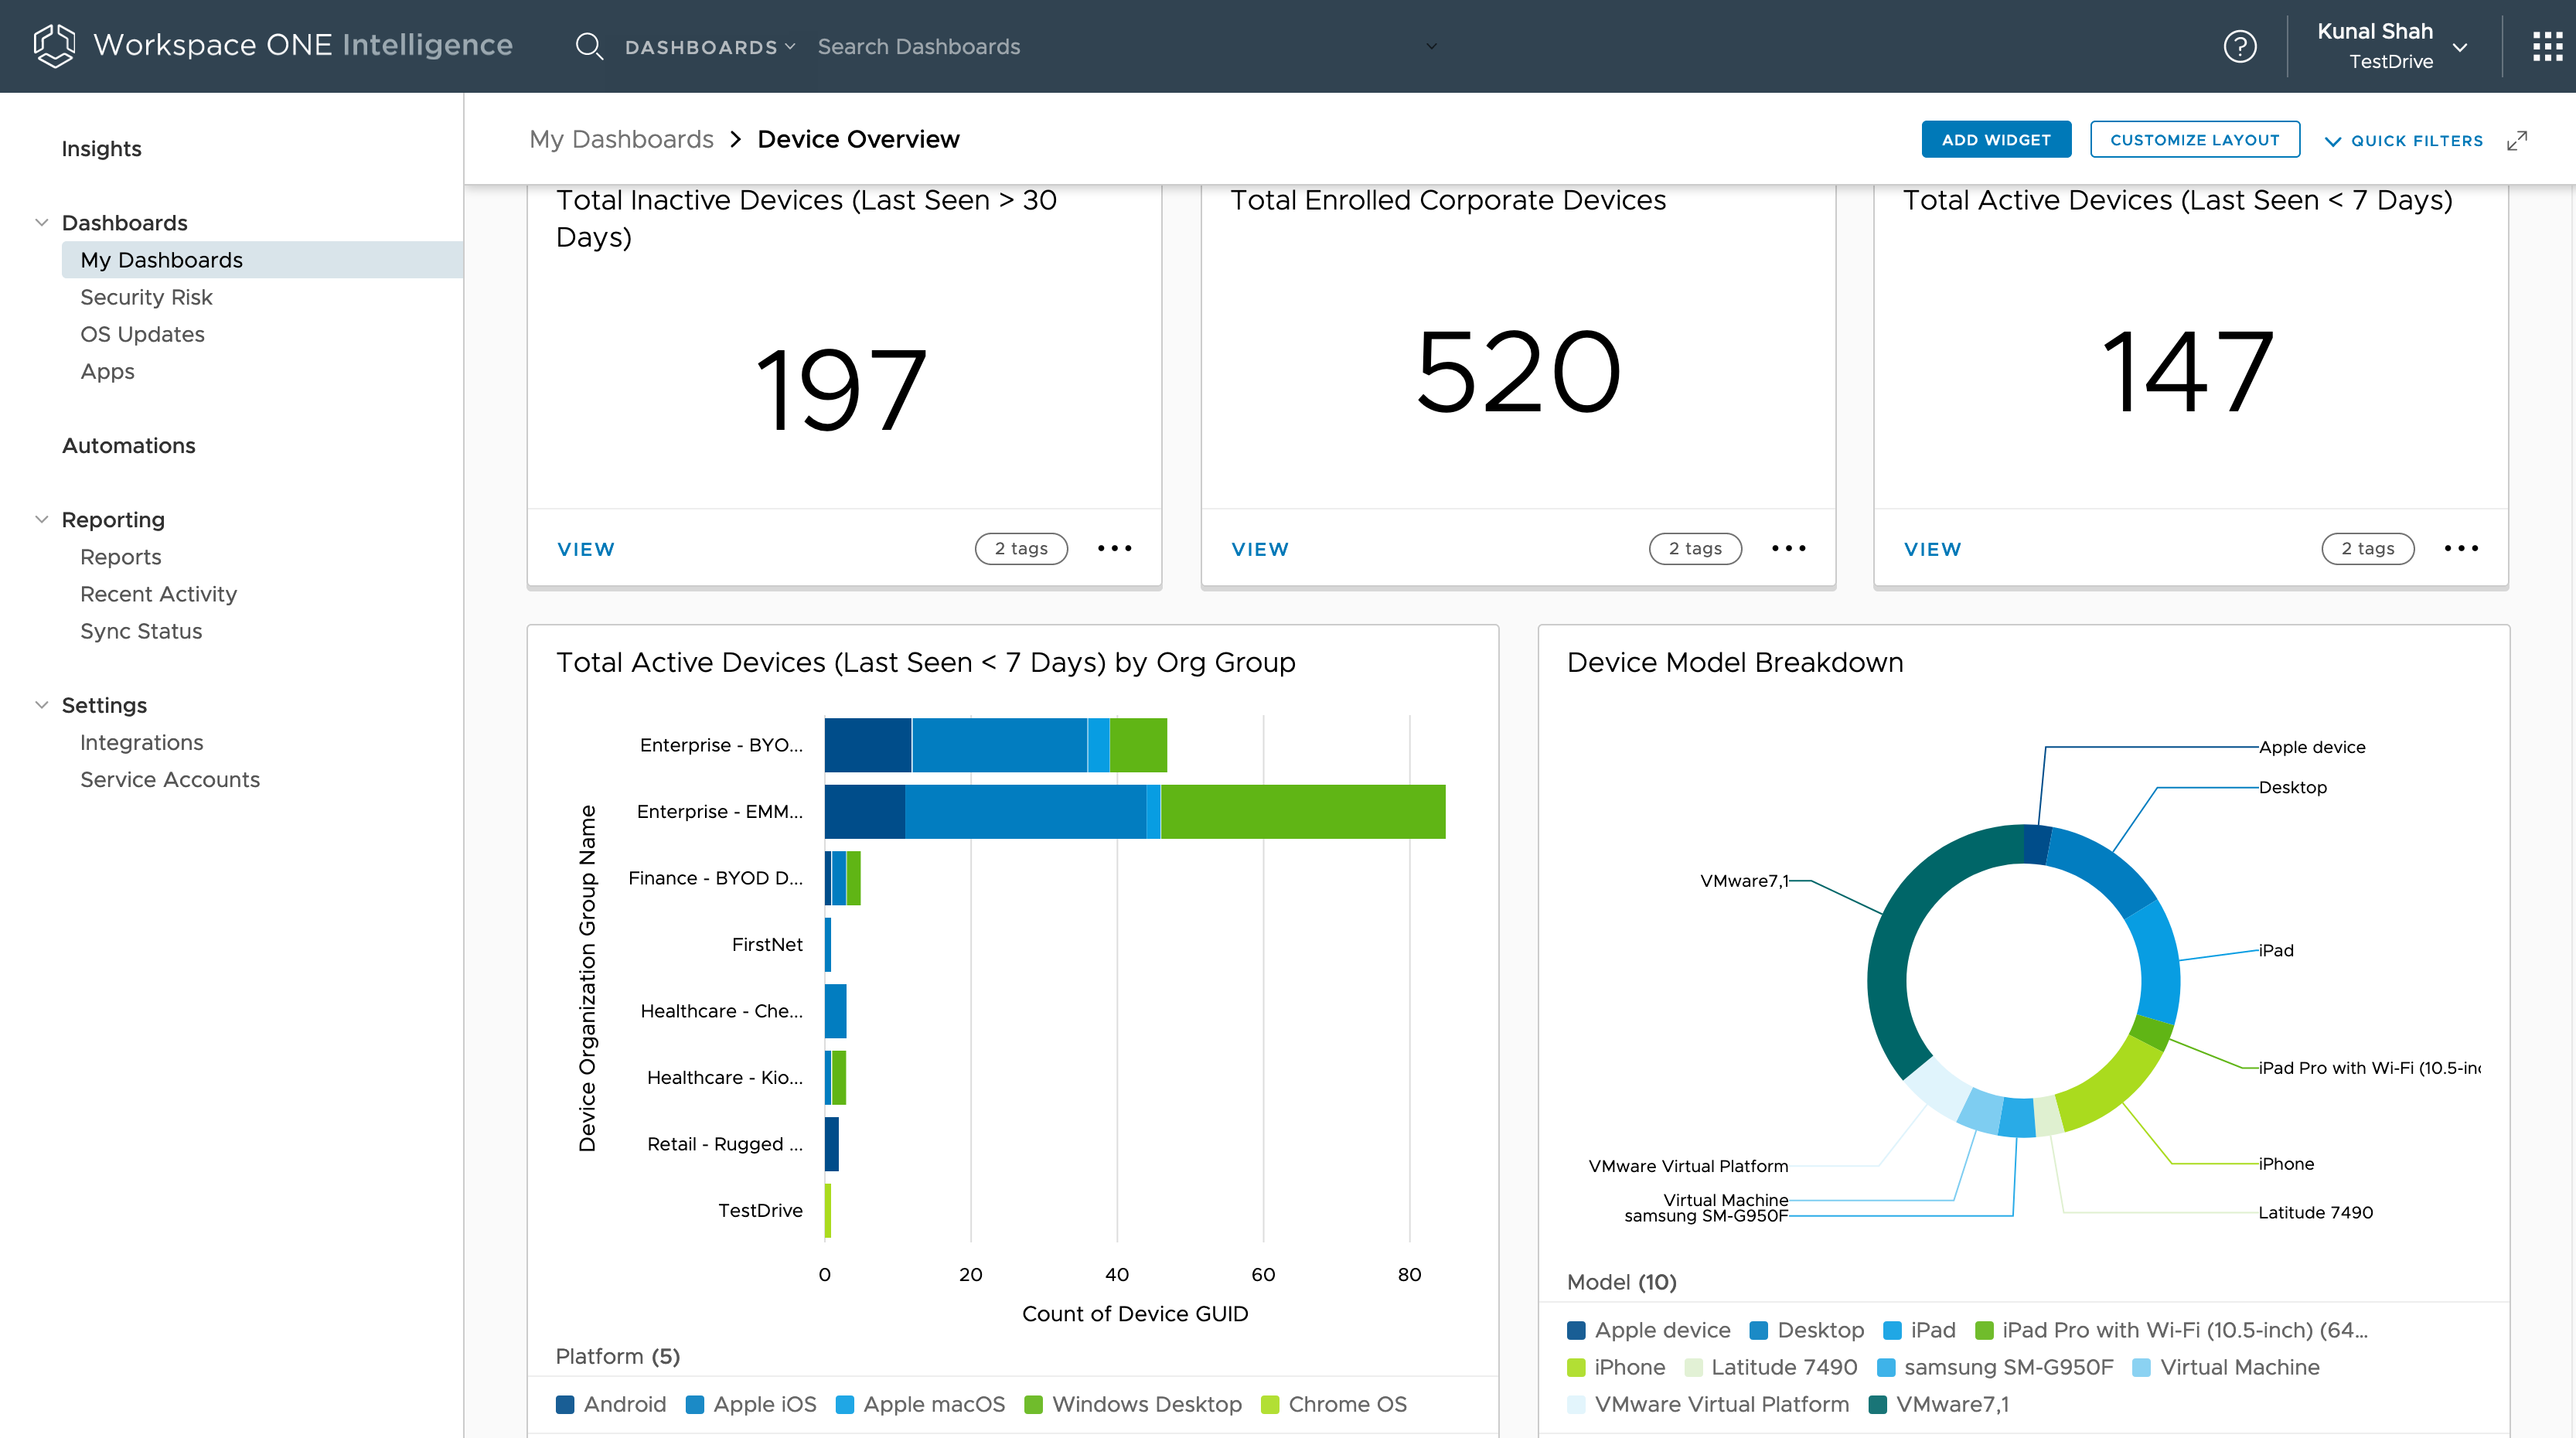Open ellipsis menu on Total Inactive Devices widget
2576x1438 pixels.
1114,548
